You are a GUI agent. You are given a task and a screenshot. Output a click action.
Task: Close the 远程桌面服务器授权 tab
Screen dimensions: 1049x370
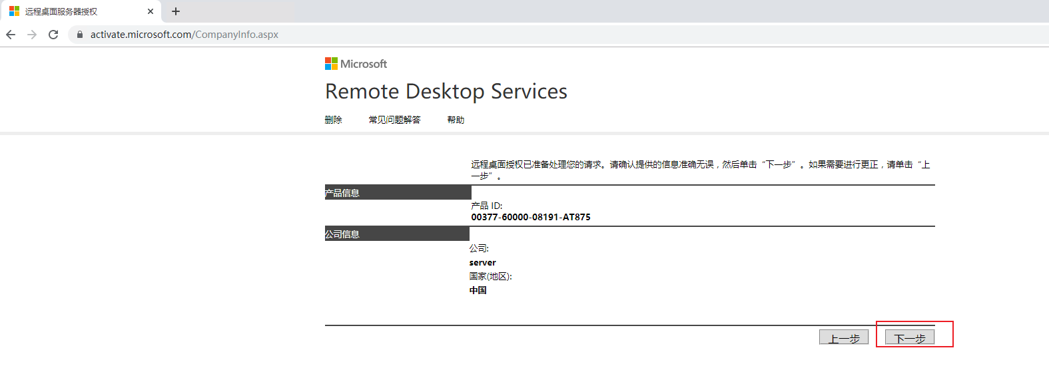pyautogui.click(x=151, y=11)
